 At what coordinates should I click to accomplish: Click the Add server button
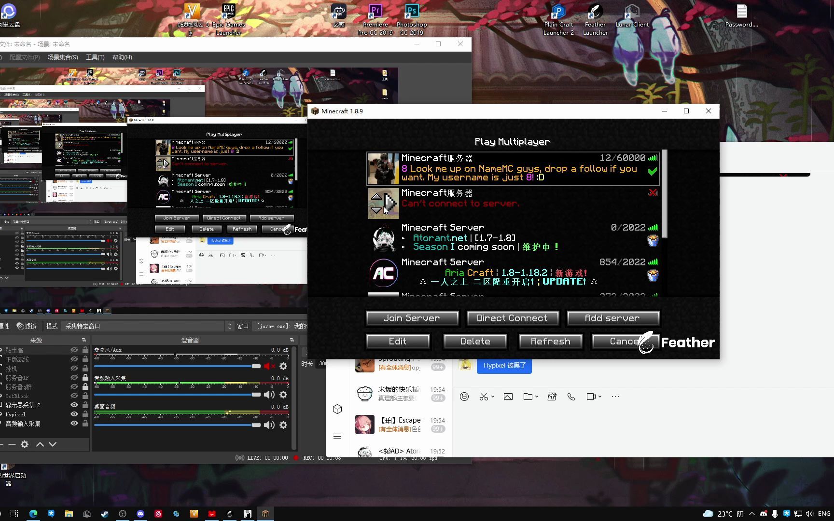click(x=612, y=318)
